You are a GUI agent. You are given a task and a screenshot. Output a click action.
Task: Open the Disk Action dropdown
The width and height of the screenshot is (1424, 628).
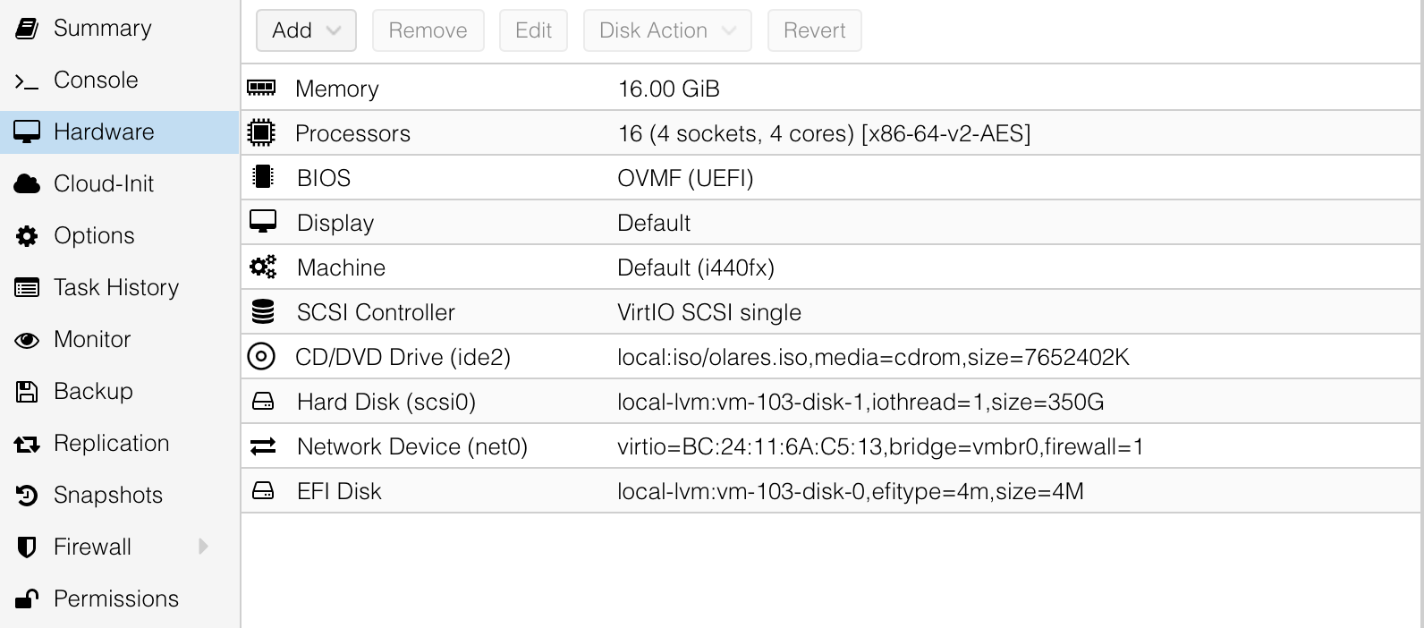tap(666, 30)
